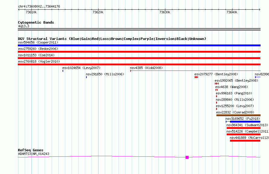Open the ADAMTS3|NM_014243 gene label
Screen dimensions: 269x174
tap(34, 154)
